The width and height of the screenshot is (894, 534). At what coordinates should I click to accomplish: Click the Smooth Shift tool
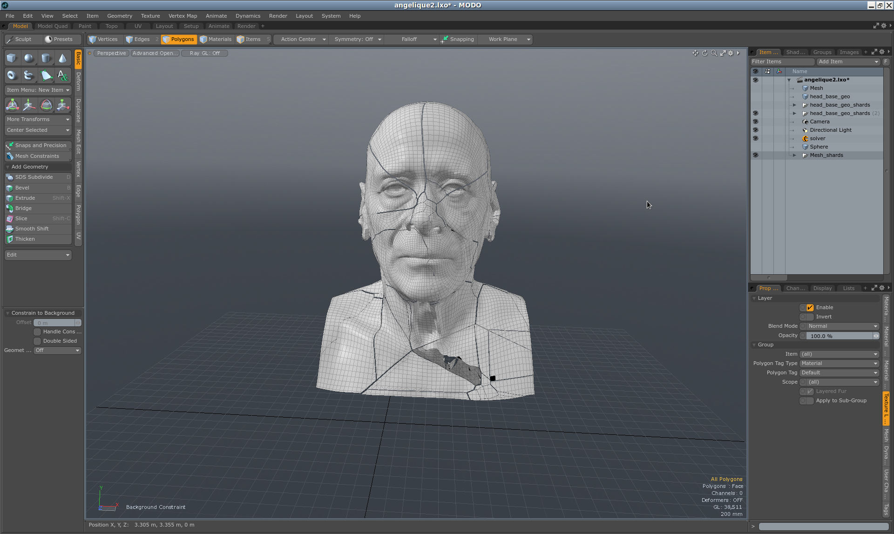point(38,229)
